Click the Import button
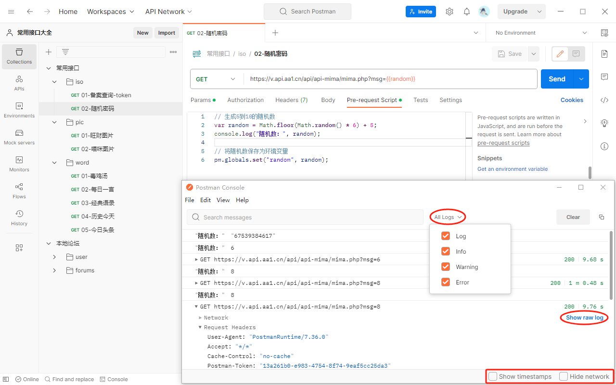The image size is (616, 385). point(167,33)
